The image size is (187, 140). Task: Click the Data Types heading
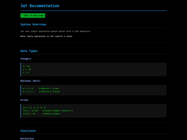coord(29,51)
